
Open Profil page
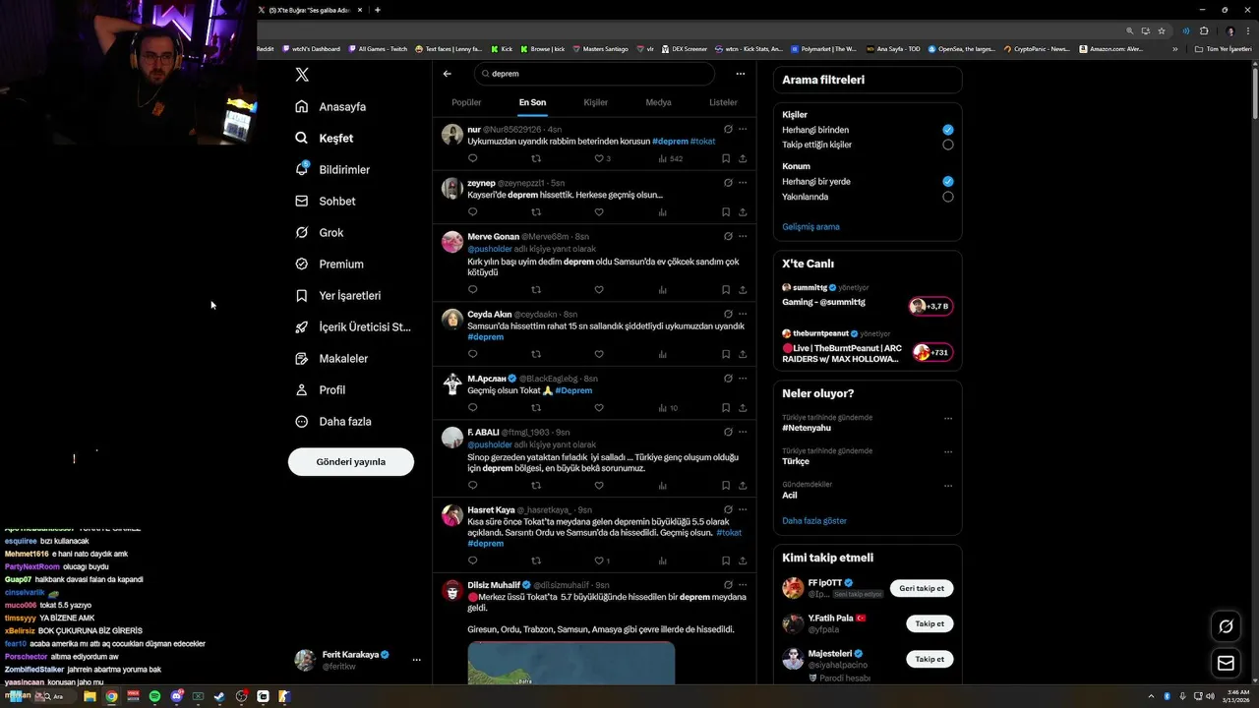321,389
